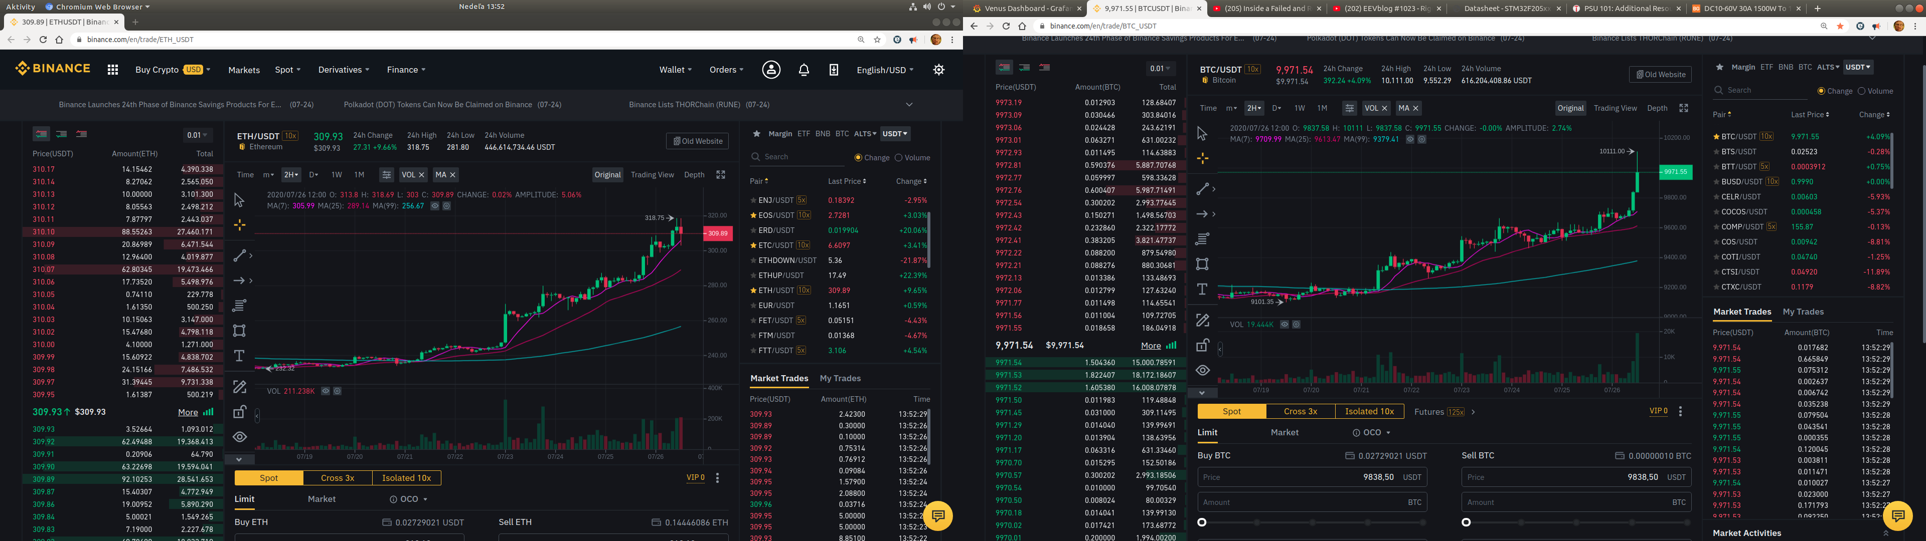The width and height of the screenshot is (1926, 541).
Task: Switch to the Depth chart view on ETH
Action: tap(694, 175)
